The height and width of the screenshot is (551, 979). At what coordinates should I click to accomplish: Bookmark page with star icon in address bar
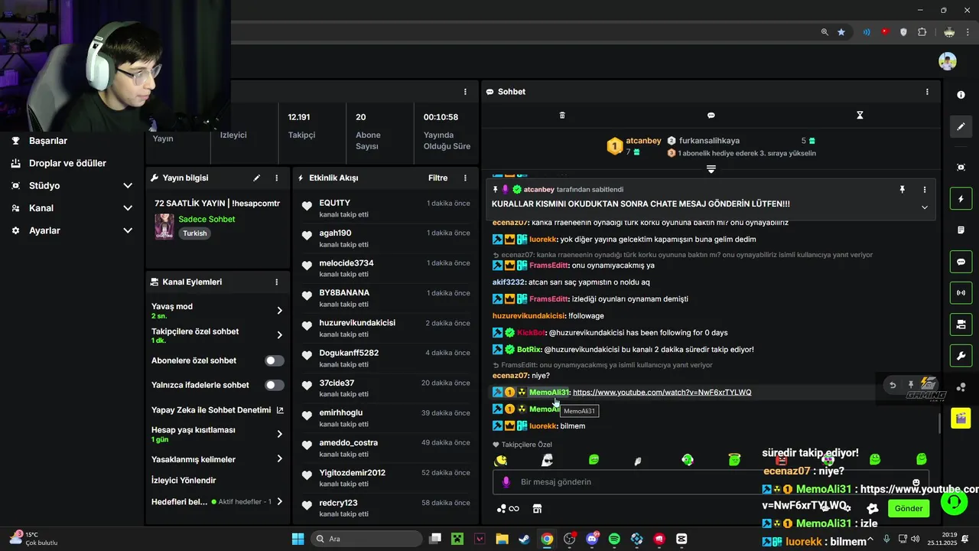pyautogui.click(x=841, y=32)
